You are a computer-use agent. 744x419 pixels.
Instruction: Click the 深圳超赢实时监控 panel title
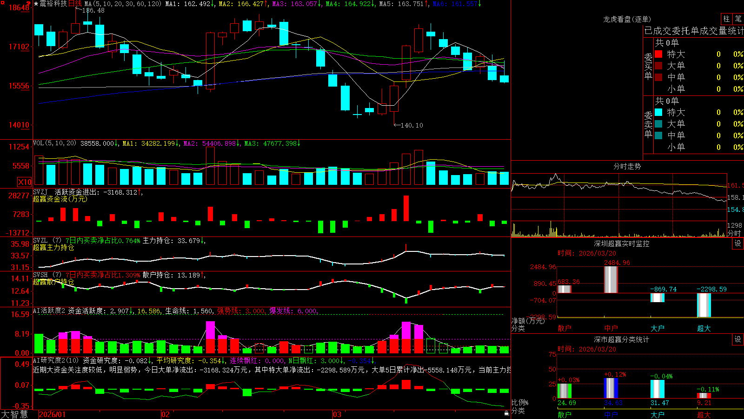pos(622,243)
